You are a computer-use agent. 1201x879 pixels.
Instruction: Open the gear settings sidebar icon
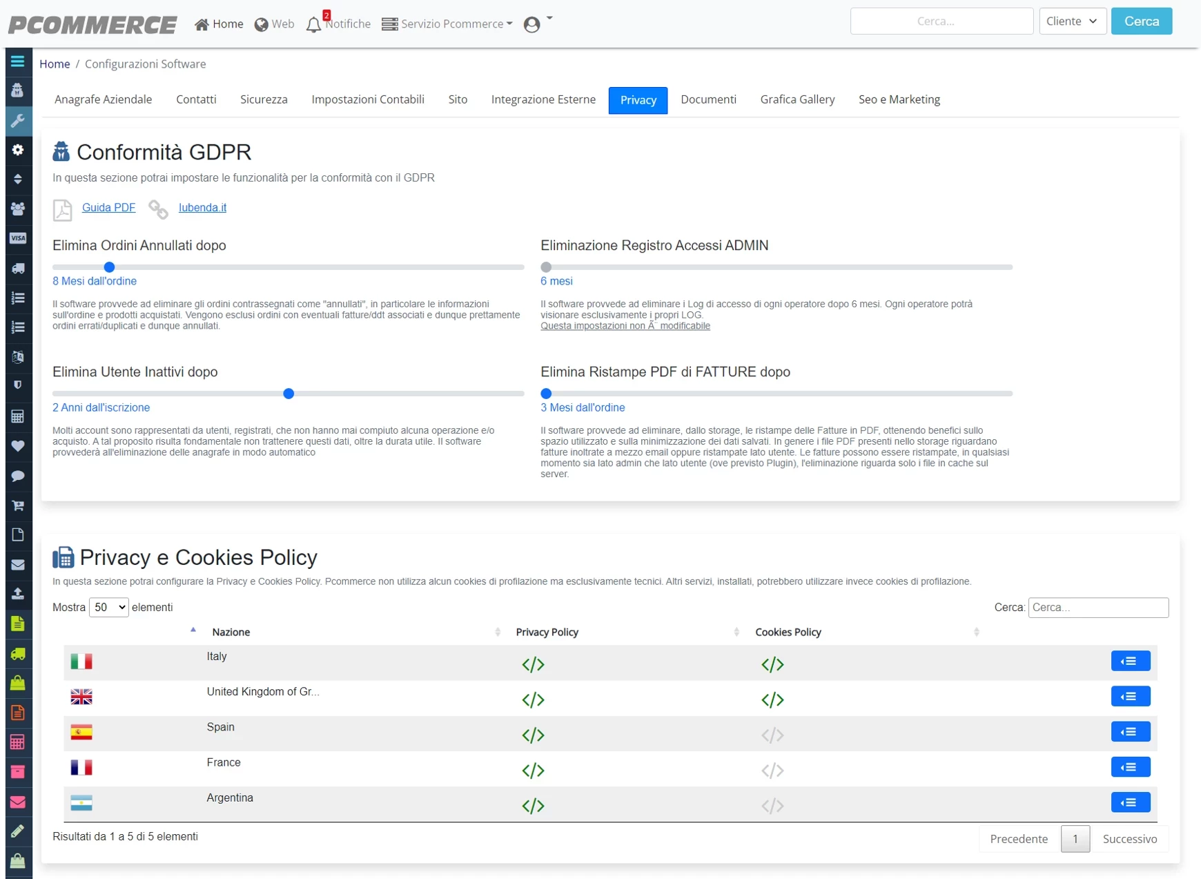click(x=18, y=150)
